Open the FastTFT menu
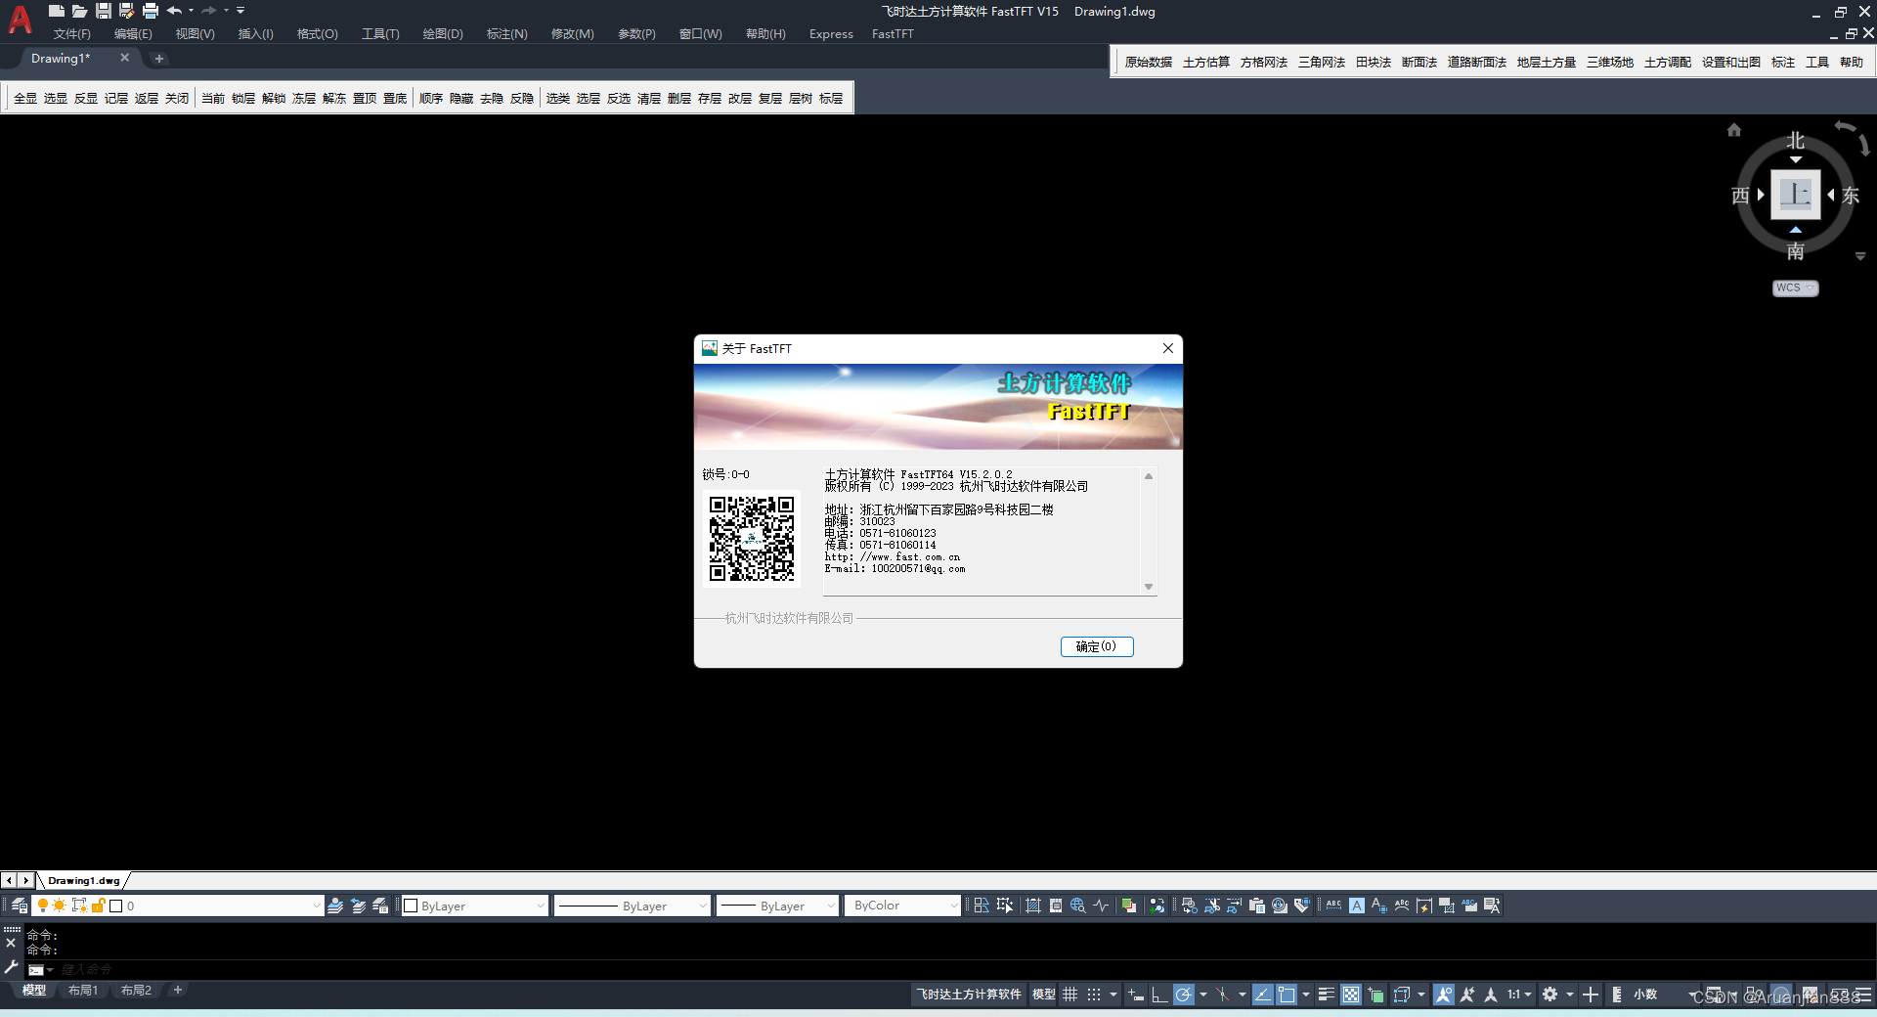Screen dimensions: 1877x1017 coord(893,34)
